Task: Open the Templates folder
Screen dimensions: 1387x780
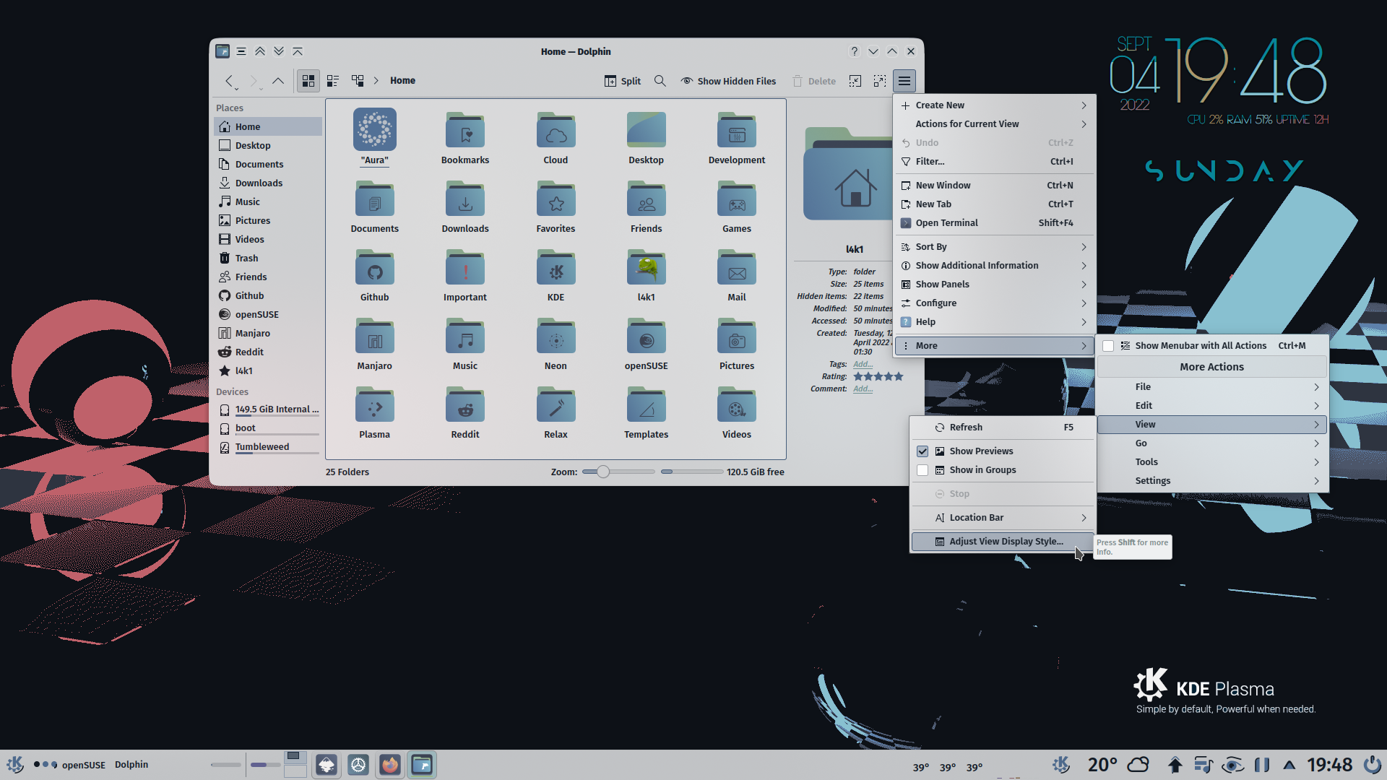Action: click(646, 412)
